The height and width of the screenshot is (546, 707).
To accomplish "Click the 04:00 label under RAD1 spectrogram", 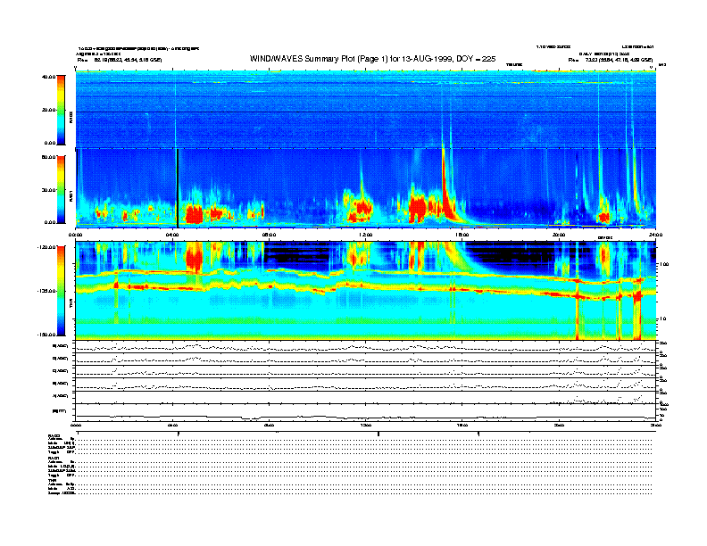I will (x=172, y=235).
